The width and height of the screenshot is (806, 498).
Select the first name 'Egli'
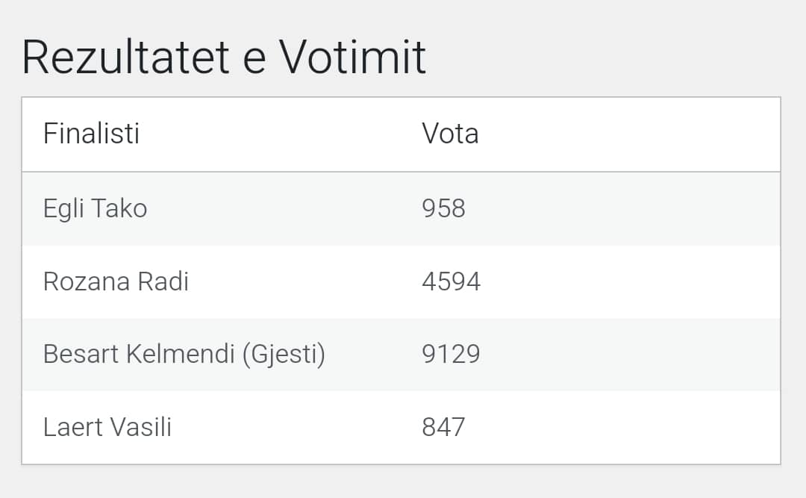click(64, 208)
